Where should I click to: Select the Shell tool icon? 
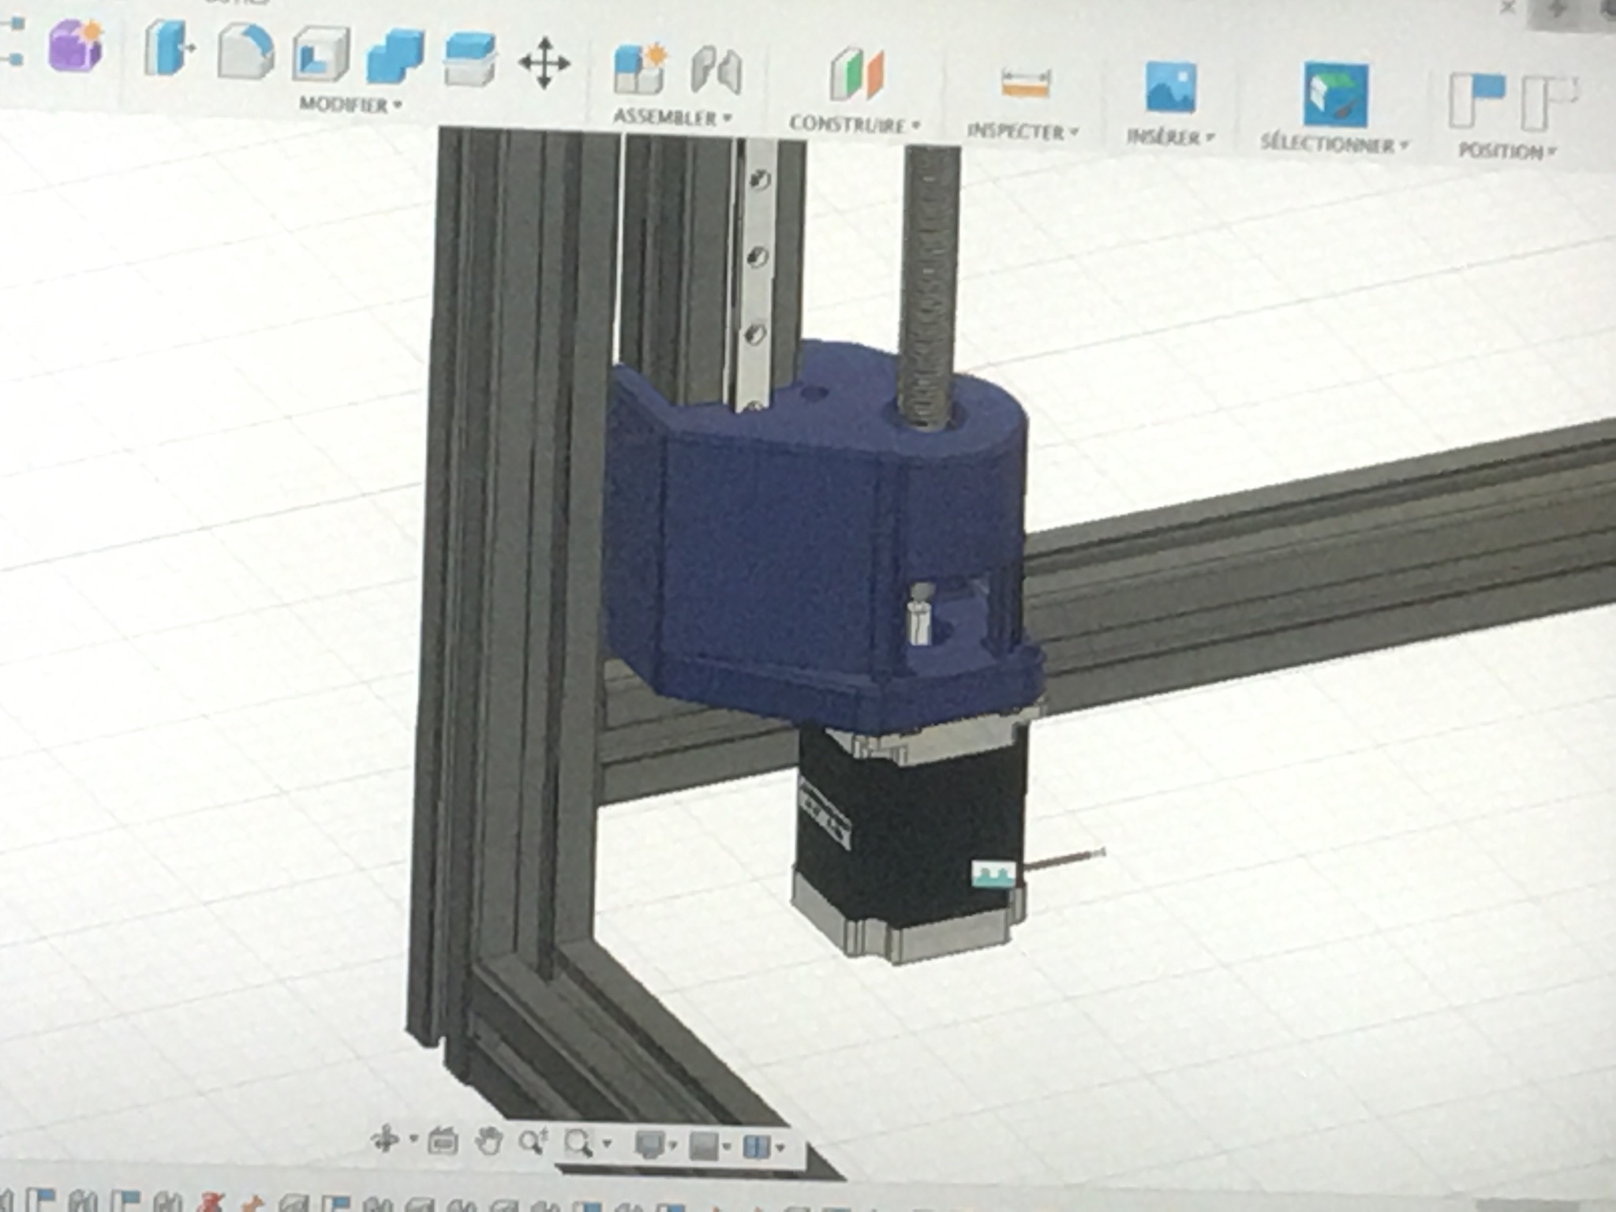[x=320, y=54]
